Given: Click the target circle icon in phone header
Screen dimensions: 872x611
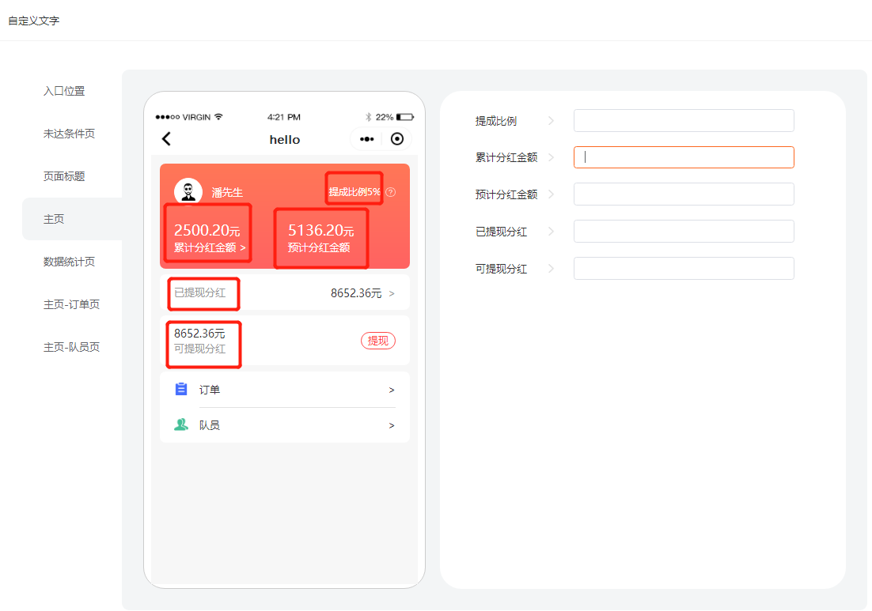Looking at the screenshot, I should tap(397, 139).
